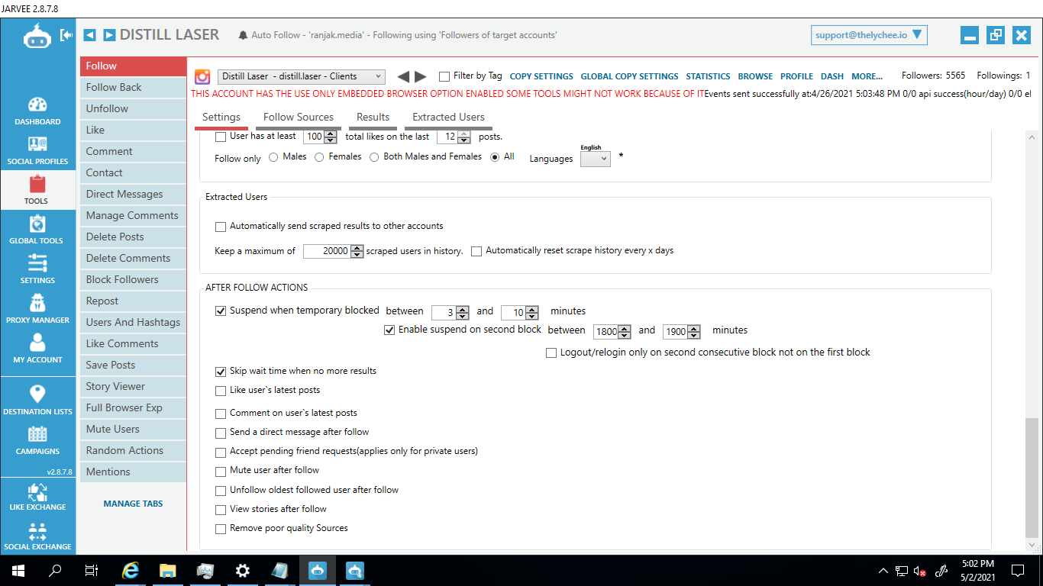Open the Direct Messages tool
The height and width of the screenshot is (586, 1043).
(x=133, y=194)
